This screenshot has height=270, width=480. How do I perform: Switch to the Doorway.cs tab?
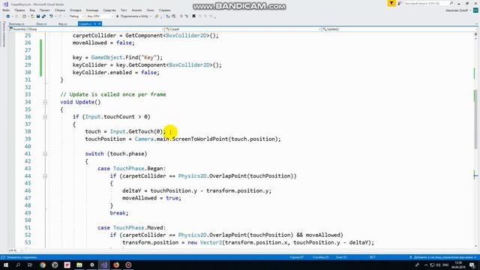pos(16,24)
